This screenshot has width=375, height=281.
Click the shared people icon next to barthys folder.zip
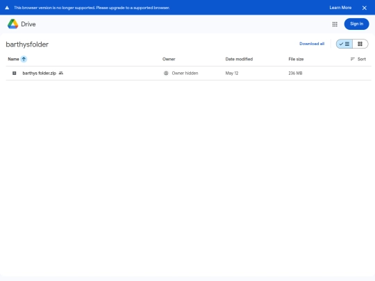(x=61, y=73)
